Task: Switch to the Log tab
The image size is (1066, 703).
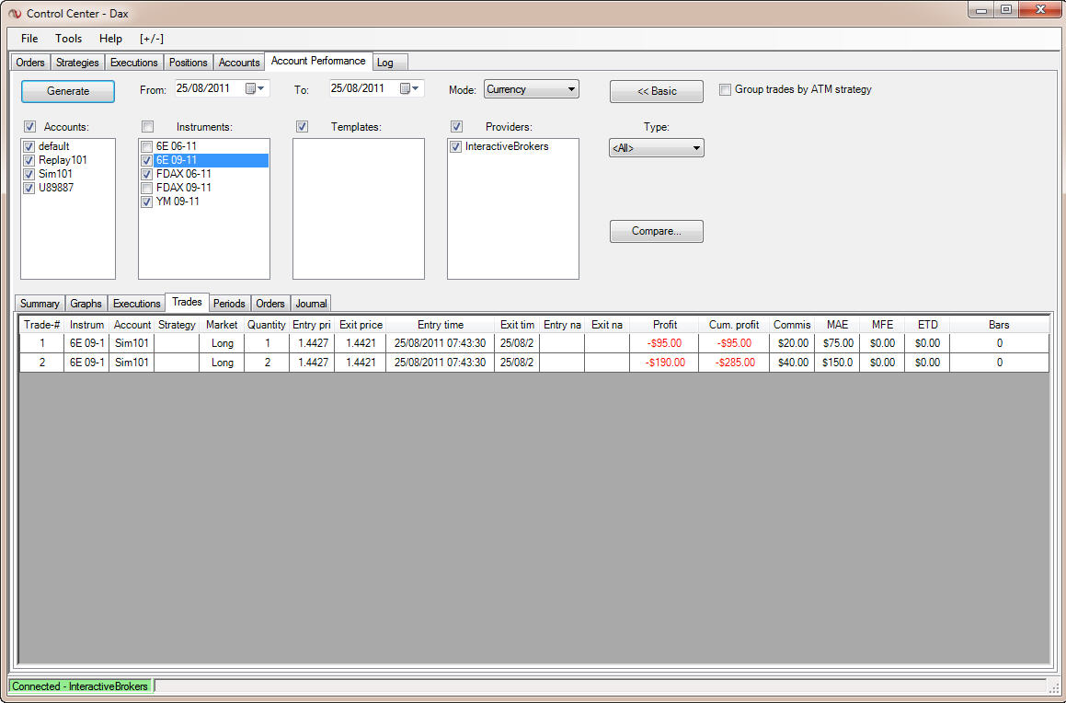Action: tap(390, 63)
